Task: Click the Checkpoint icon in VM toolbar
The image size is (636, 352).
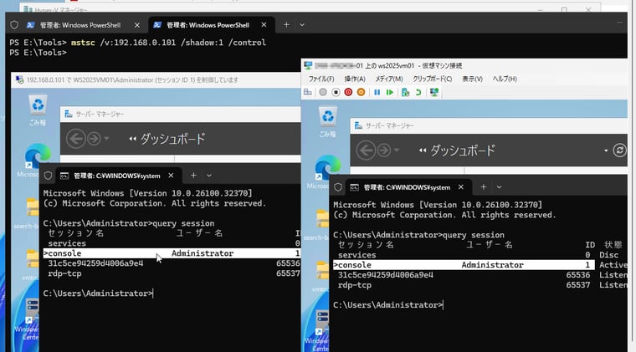Action: [405, 92]
